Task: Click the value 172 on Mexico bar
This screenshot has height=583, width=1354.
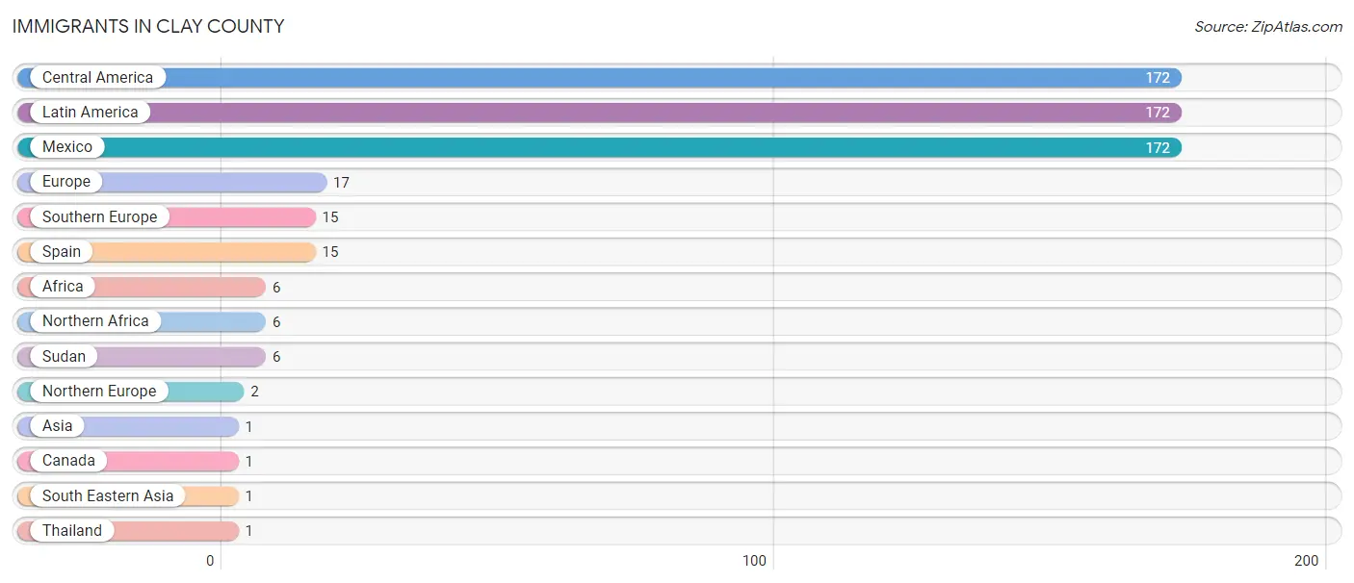Action: tap(1158, 147)
